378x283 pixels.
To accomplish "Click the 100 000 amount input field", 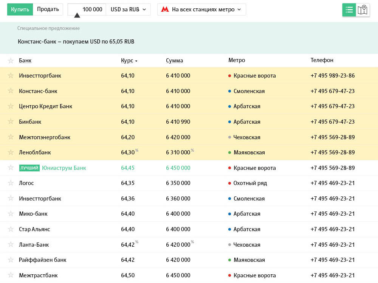I will 87,9.
